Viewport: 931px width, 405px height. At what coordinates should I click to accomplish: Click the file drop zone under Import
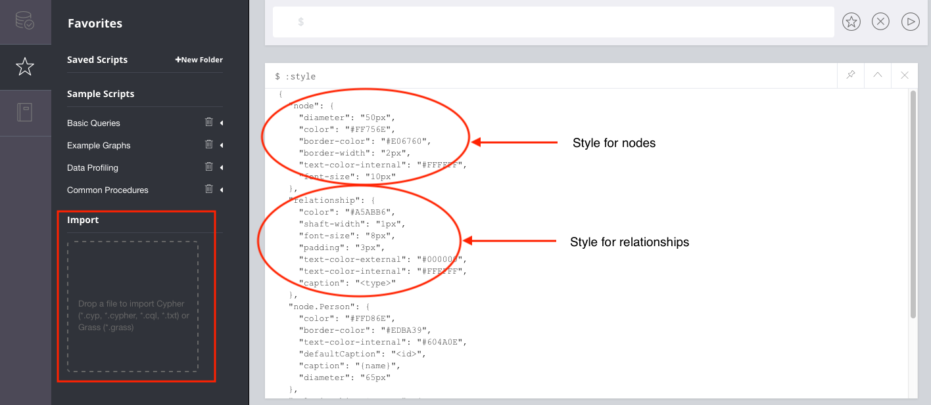coord(133,307)
